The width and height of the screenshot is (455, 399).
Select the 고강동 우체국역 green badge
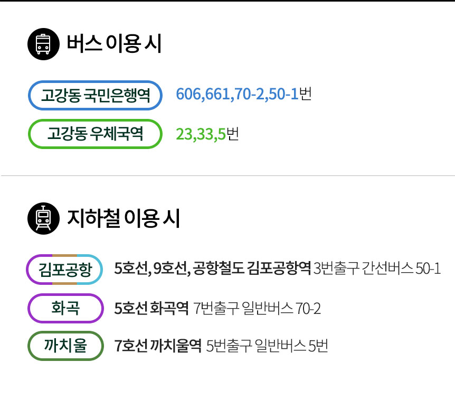[x=95, y=134]
